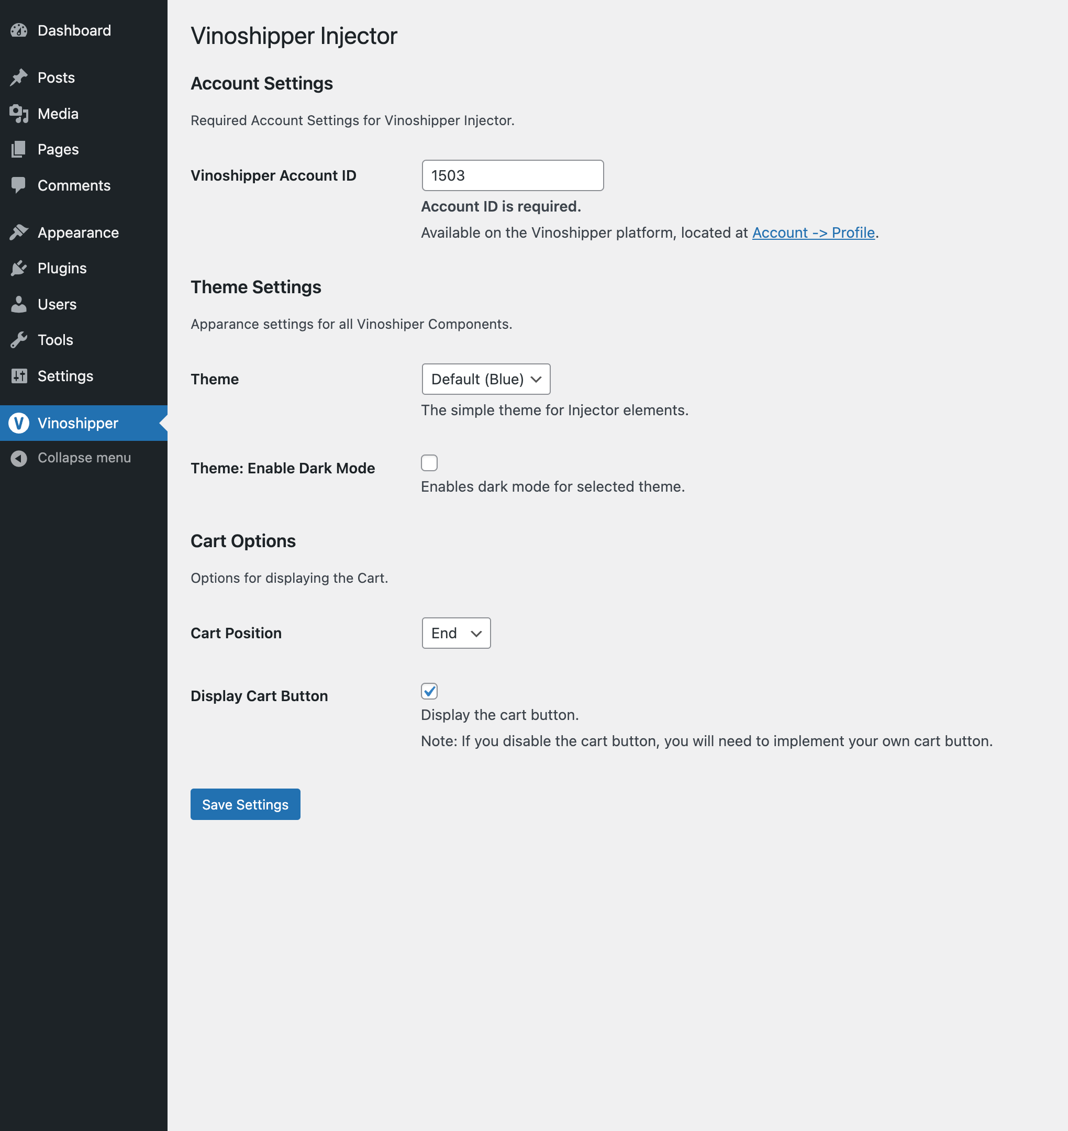Select the Vinoshipper menu item

coord(84,423)
